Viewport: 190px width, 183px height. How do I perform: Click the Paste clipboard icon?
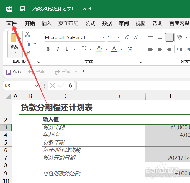15,37
